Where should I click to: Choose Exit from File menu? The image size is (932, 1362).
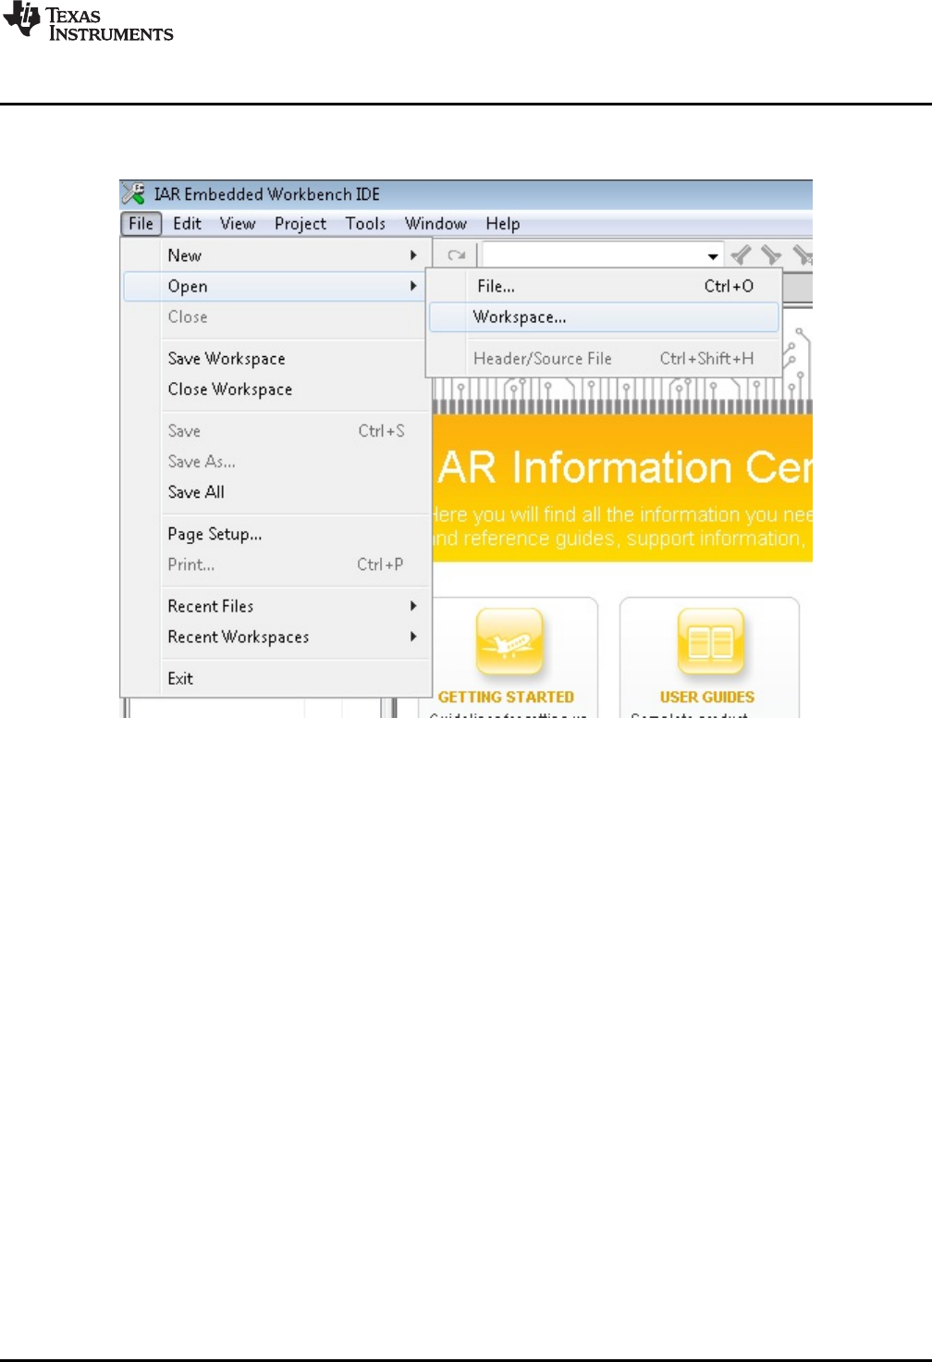tap(276, 678)
